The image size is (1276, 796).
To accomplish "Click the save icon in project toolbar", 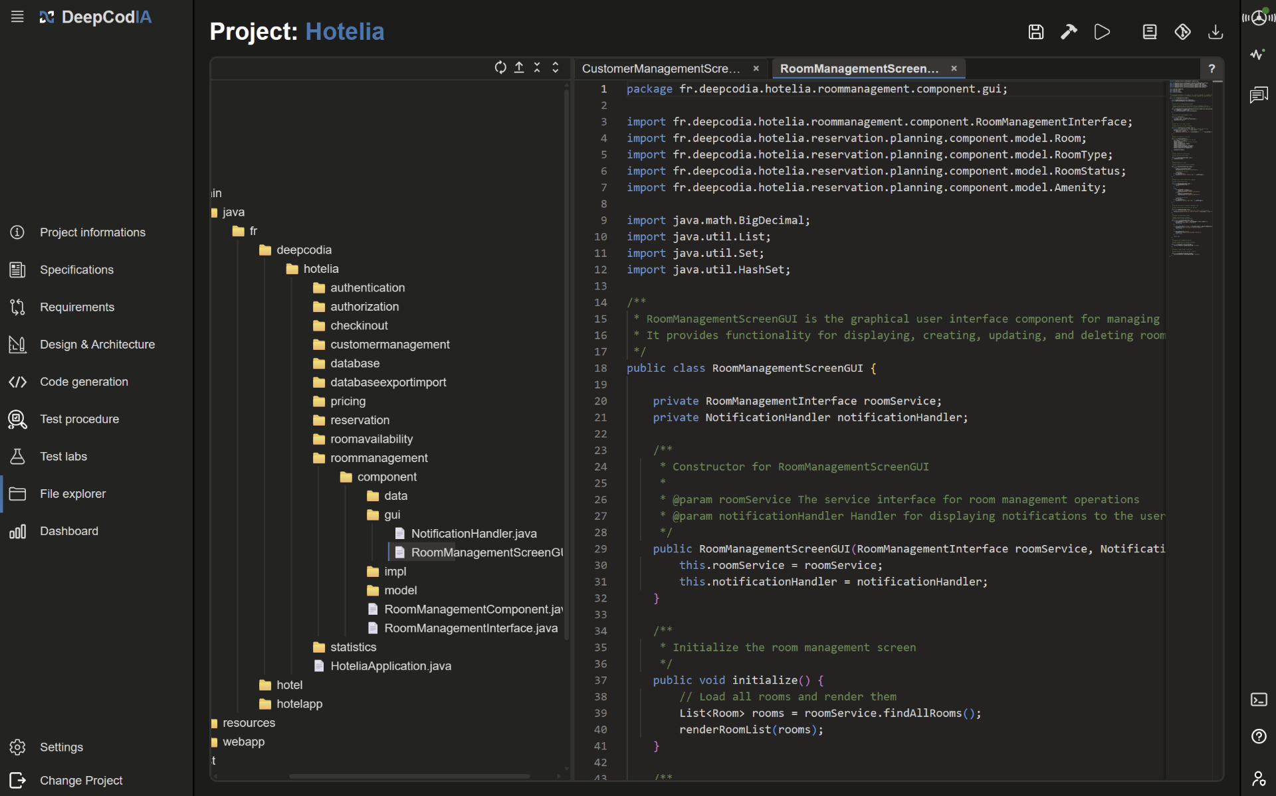I will pyautogui.click(x=1035, y=32).
